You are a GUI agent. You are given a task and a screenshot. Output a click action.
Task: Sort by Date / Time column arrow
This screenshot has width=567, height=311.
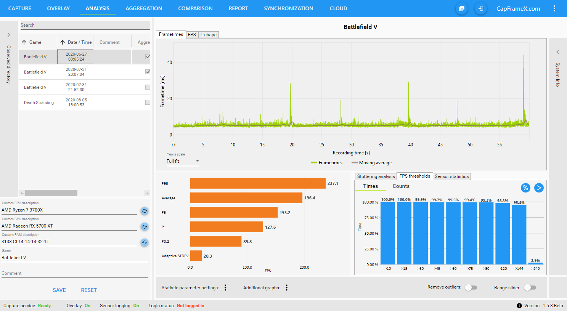63,42
